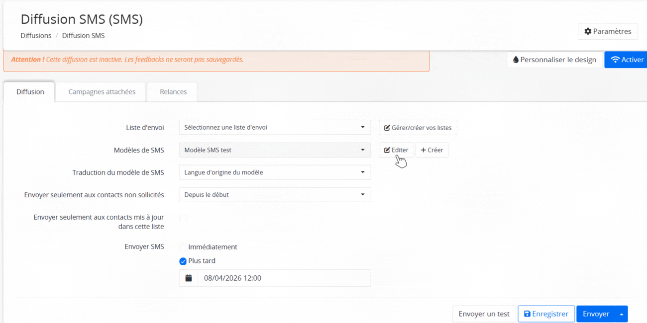
Task: Save the diffusion with Enregistrer
Action: click(546, 314)
